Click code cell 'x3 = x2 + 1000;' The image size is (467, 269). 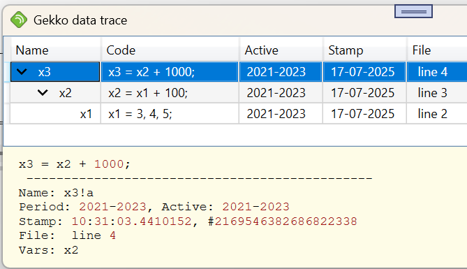tap(170, 72)
